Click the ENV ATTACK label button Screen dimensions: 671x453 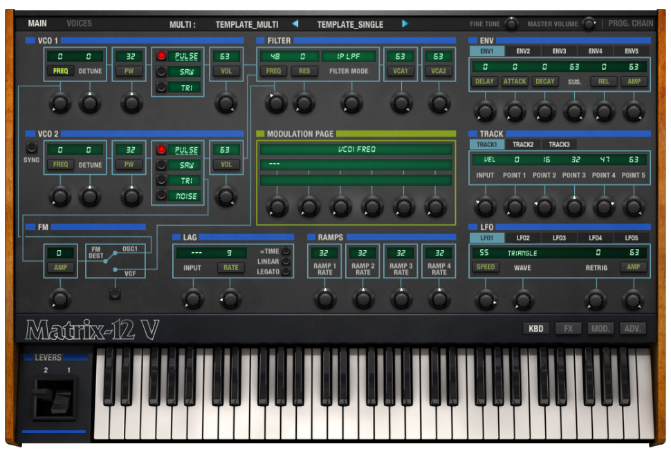515,81
